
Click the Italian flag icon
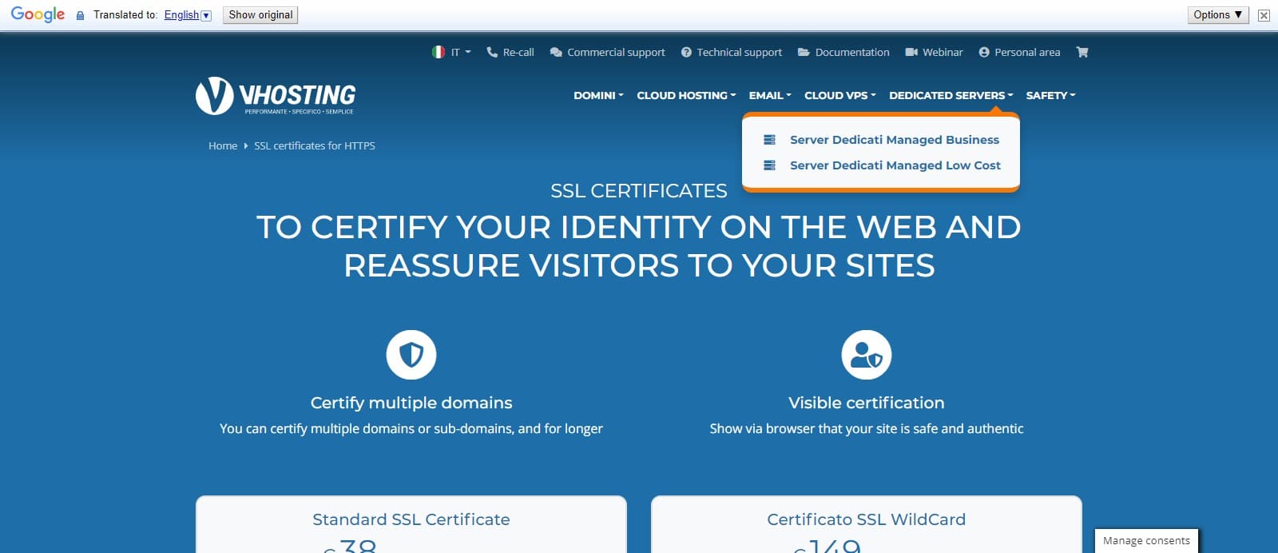(x=439, y=52)
